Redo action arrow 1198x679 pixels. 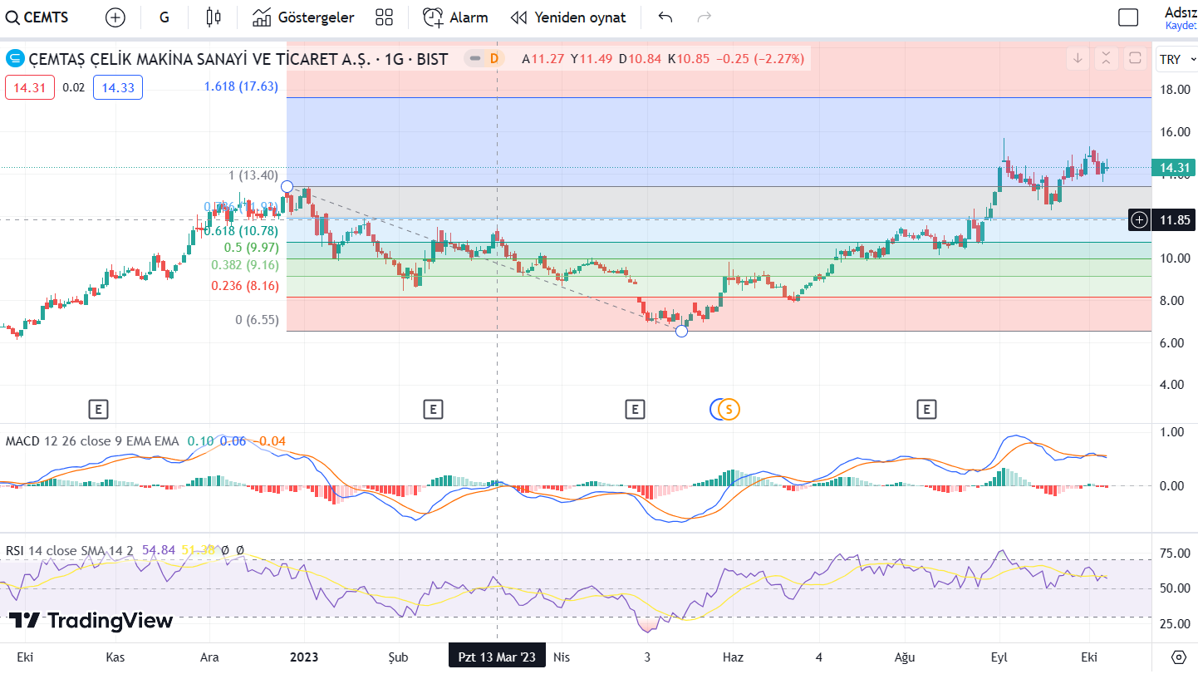point(705,17)
